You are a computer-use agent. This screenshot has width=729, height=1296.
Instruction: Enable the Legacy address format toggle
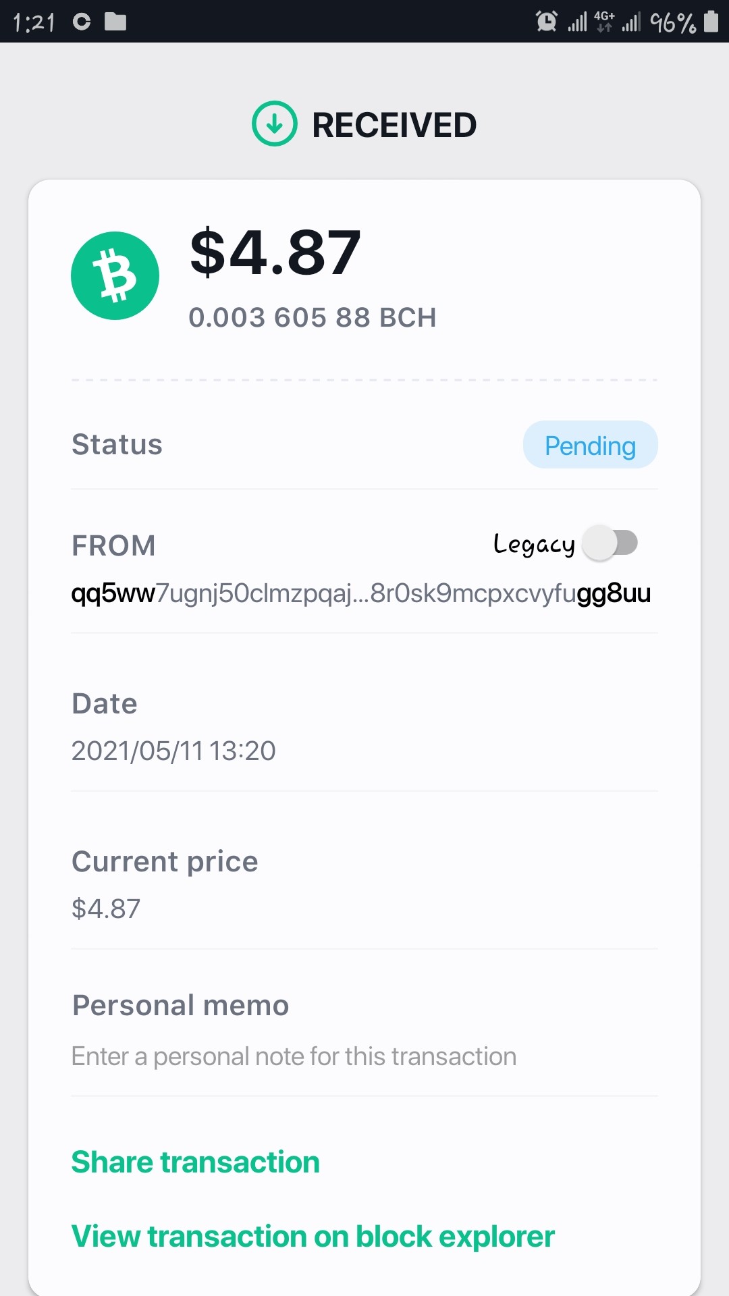coord(610,543)
